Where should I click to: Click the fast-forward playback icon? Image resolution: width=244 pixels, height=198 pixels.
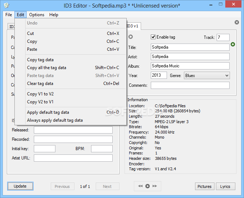(x=155, y=186)
